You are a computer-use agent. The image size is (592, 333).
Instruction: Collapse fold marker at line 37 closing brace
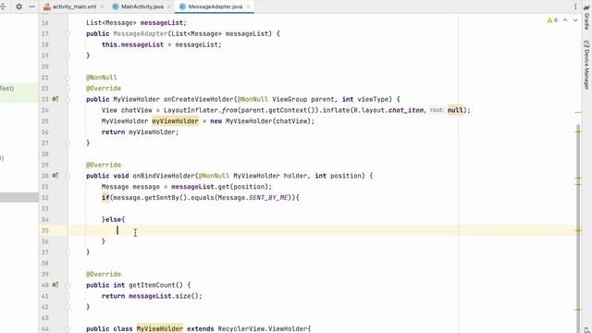point(68,253)
